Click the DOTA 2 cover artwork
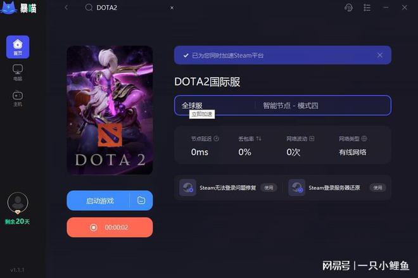Image resolution: width=418 pixels, height=278 pixels. (x=110, y=110)
